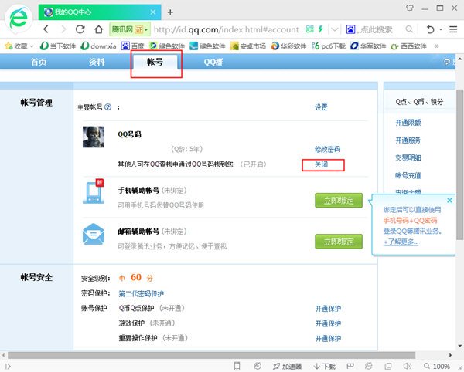Click the flag icon in status bar
464x372 pixels.
coord(350,366)
